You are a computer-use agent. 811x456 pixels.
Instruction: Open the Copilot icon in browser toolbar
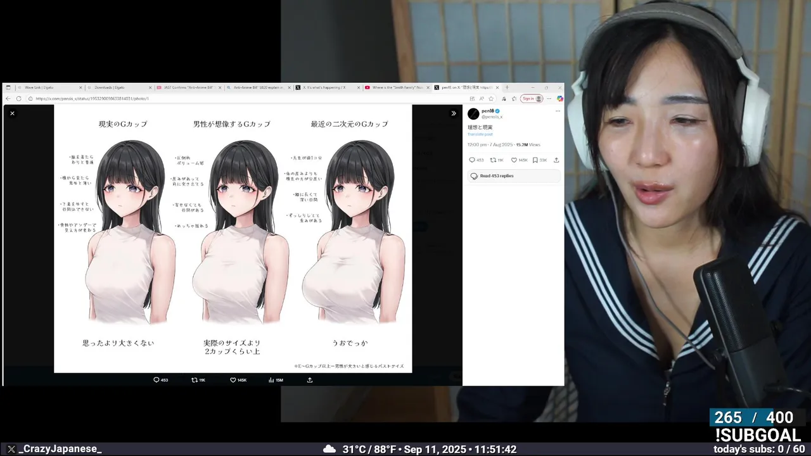(x=559, y=99)
